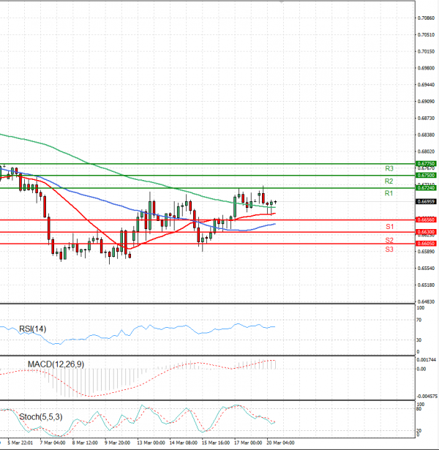Click the 17 Mar 00:00 time label
439x450 pixels.
click(x=248, y=443)
